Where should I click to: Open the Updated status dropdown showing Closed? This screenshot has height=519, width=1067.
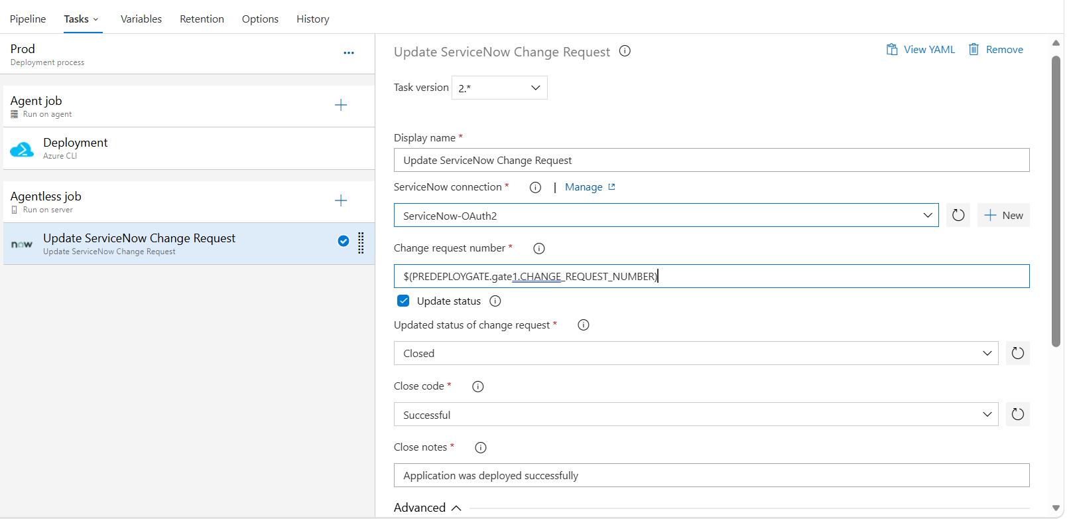pos(696,353)
